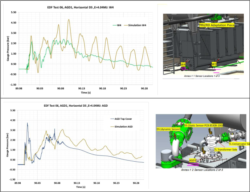Click the transformer tank 3D image
Screen dimensions: 250x192
pyautogui.click(x=203, y=44)
